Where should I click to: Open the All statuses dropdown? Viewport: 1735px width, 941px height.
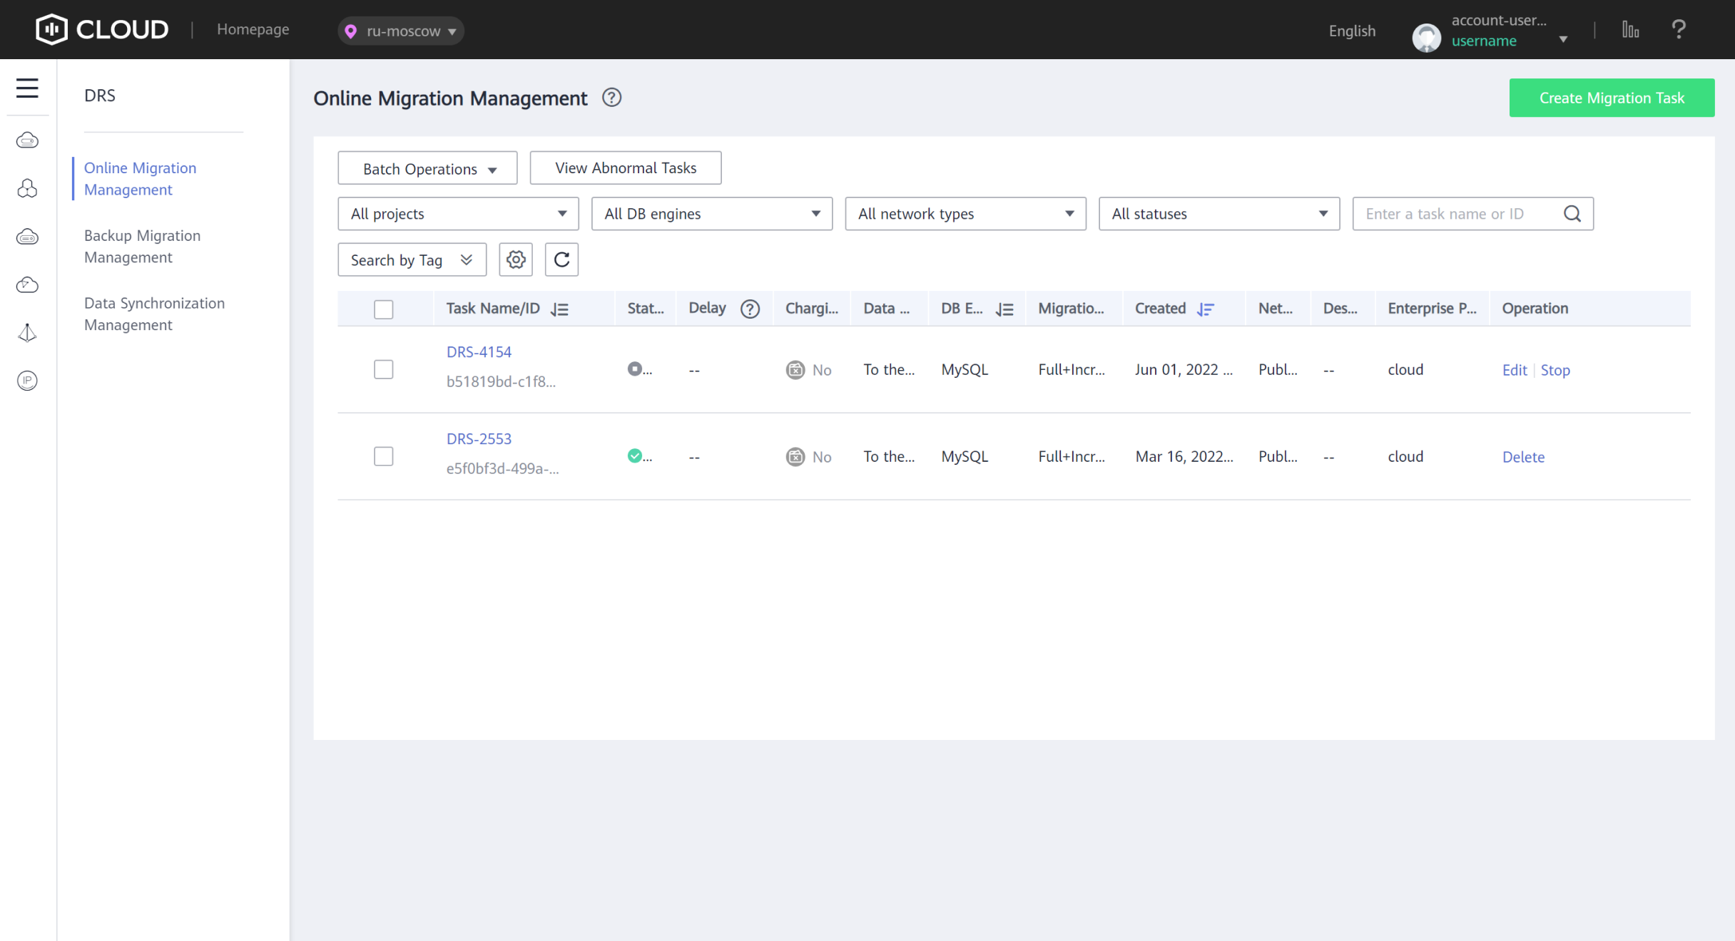pyautogui.click(x=1218, y=214)
